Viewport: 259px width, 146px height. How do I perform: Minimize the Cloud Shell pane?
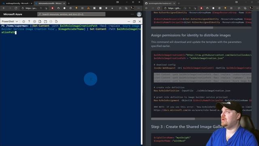(129, 21)
